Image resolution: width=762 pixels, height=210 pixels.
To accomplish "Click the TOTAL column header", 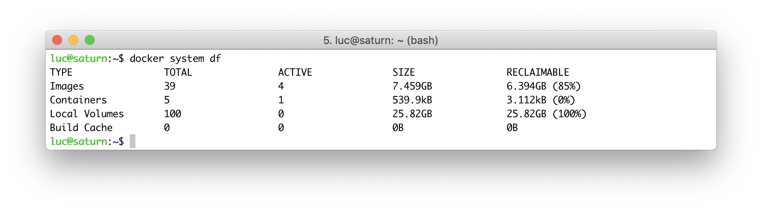I will (178, 72).
